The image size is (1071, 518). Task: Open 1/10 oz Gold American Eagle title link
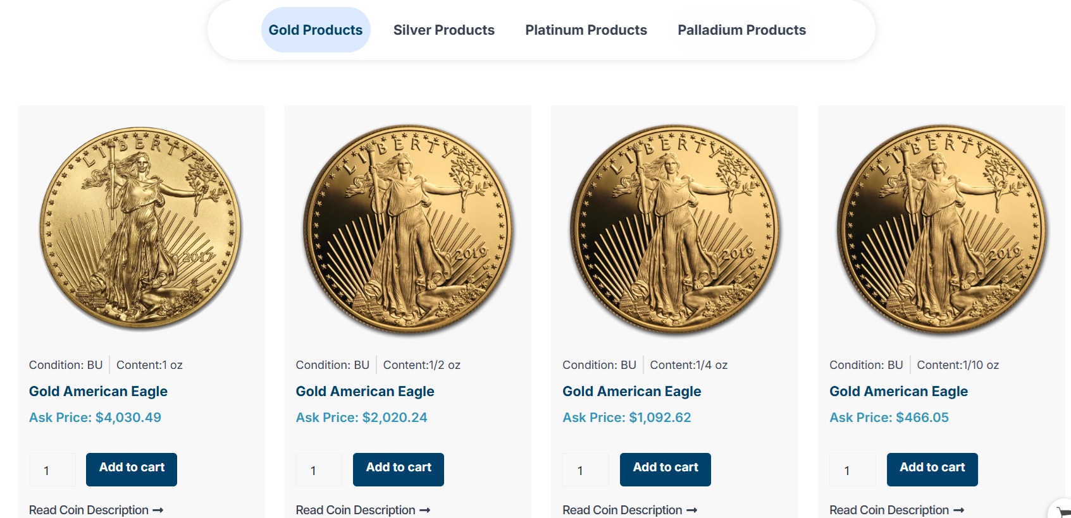click(898, 392)
